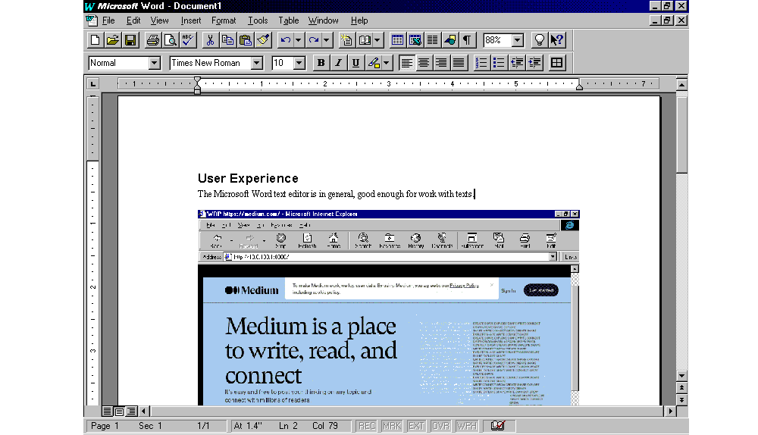
Task: Click the spelling status book icon
Action: 498,426
